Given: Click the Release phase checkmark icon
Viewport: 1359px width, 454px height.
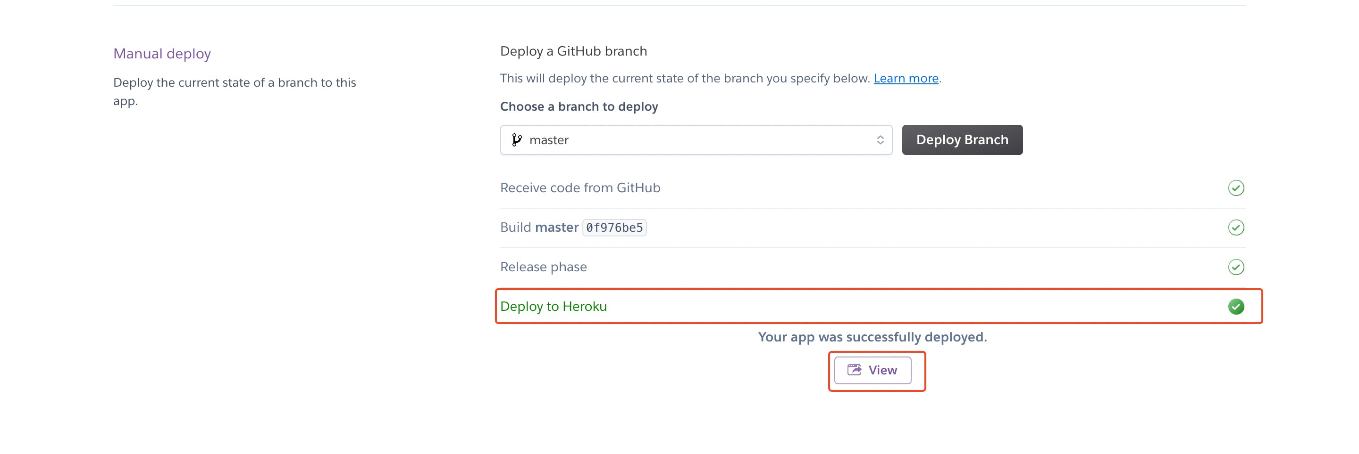Looking at the screenshot, I should [x=1235, y=267].
